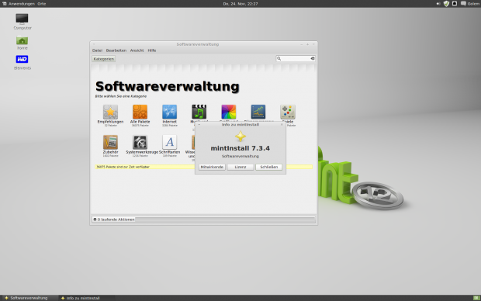Click the 0 laufende Aktionen button
Screen dimensions: 481x301
[x=114, y=220]
